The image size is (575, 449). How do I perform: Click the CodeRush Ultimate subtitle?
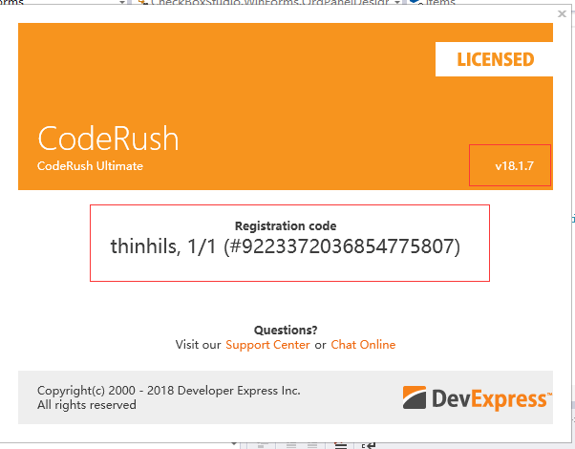90,166
